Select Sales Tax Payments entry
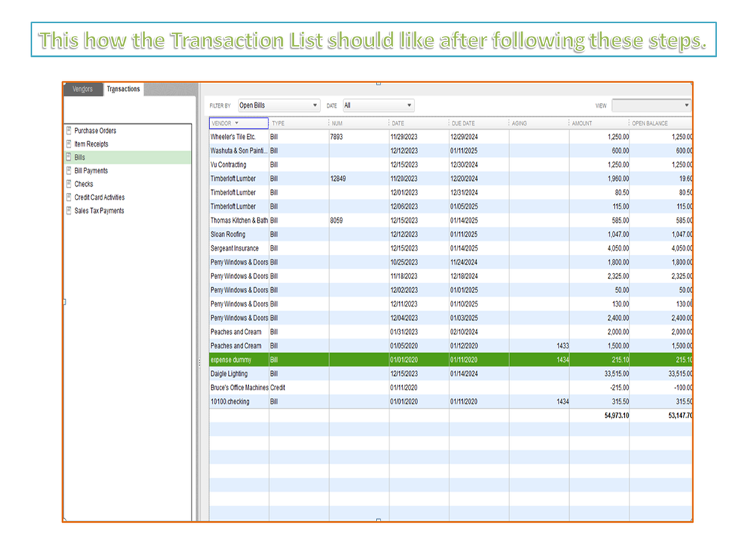 [x=99, y=211]
